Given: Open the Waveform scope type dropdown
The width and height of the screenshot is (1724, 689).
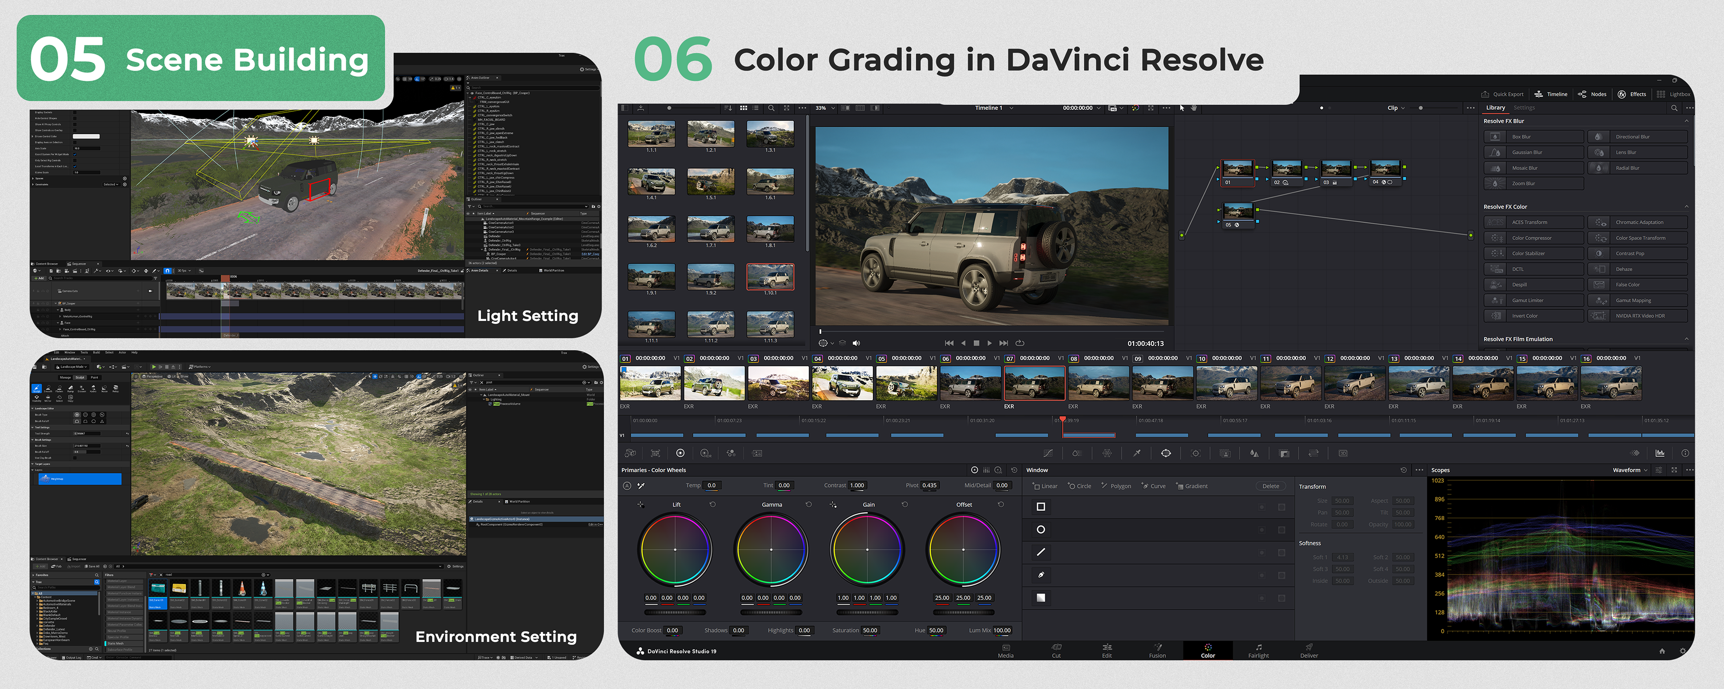Looking at the screenshot, I should [1630, 470].
